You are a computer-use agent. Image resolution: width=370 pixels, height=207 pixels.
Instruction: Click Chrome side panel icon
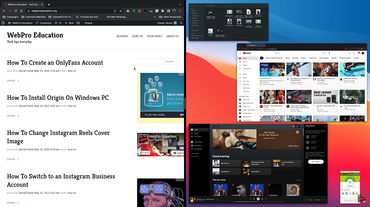point(168,11)
